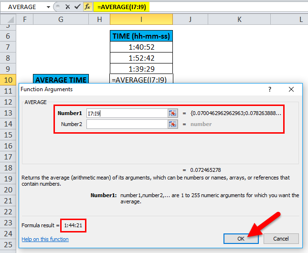
Task: Open the Name Box dropdown arrow
Action: point(48,7)
